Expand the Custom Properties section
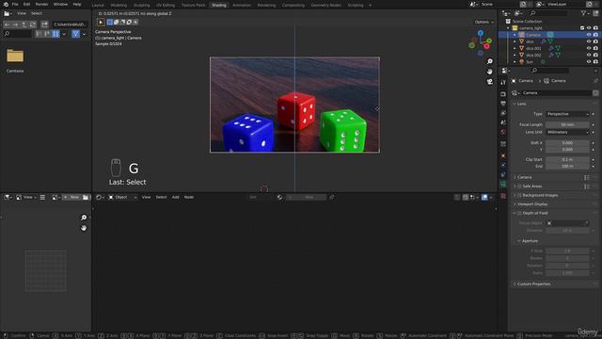 tap(533, 284)
